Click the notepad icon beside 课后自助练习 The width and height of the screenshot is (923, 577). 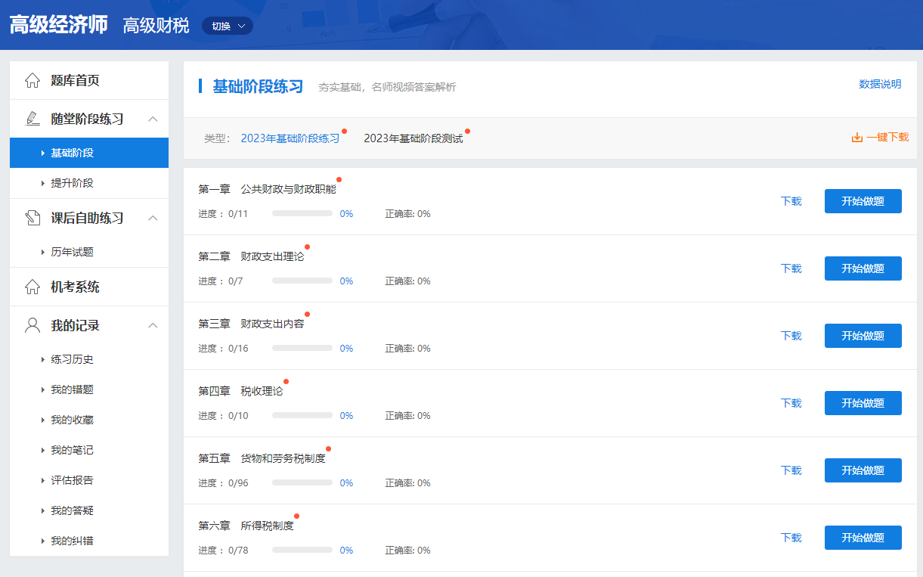click(x=33, y=218)
